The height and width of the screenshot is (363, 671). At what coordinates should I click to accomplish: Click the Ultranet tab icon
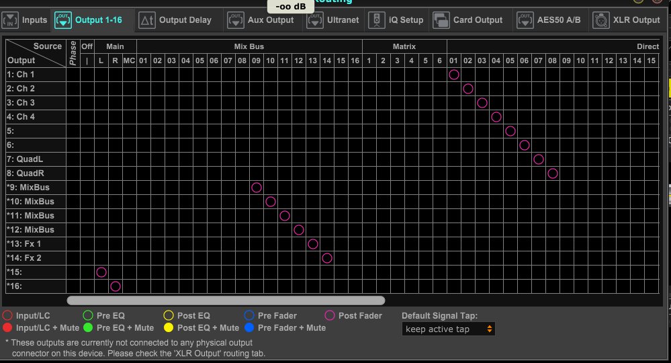(x=315, y=20)
